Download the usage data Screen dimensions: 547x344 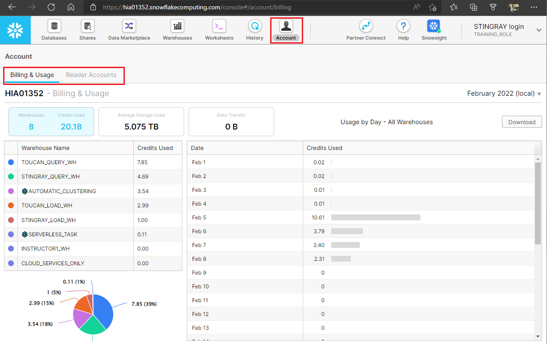pyautogui.click(x=522, y=122)
